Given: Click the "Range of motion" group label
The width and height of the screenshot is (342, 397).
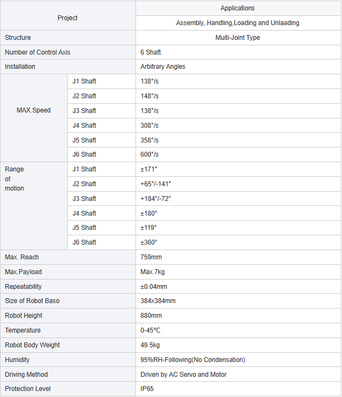Looking at the screenshot, I should click(15, 179).
